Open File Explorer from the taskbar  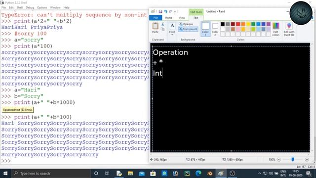pyautogui.click(x=130, y=174)
